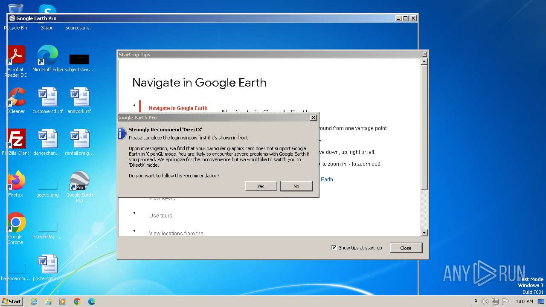Click the volume speaker tray icon
The width and height of the screenshot is (546, 307).
coord(485,301)
